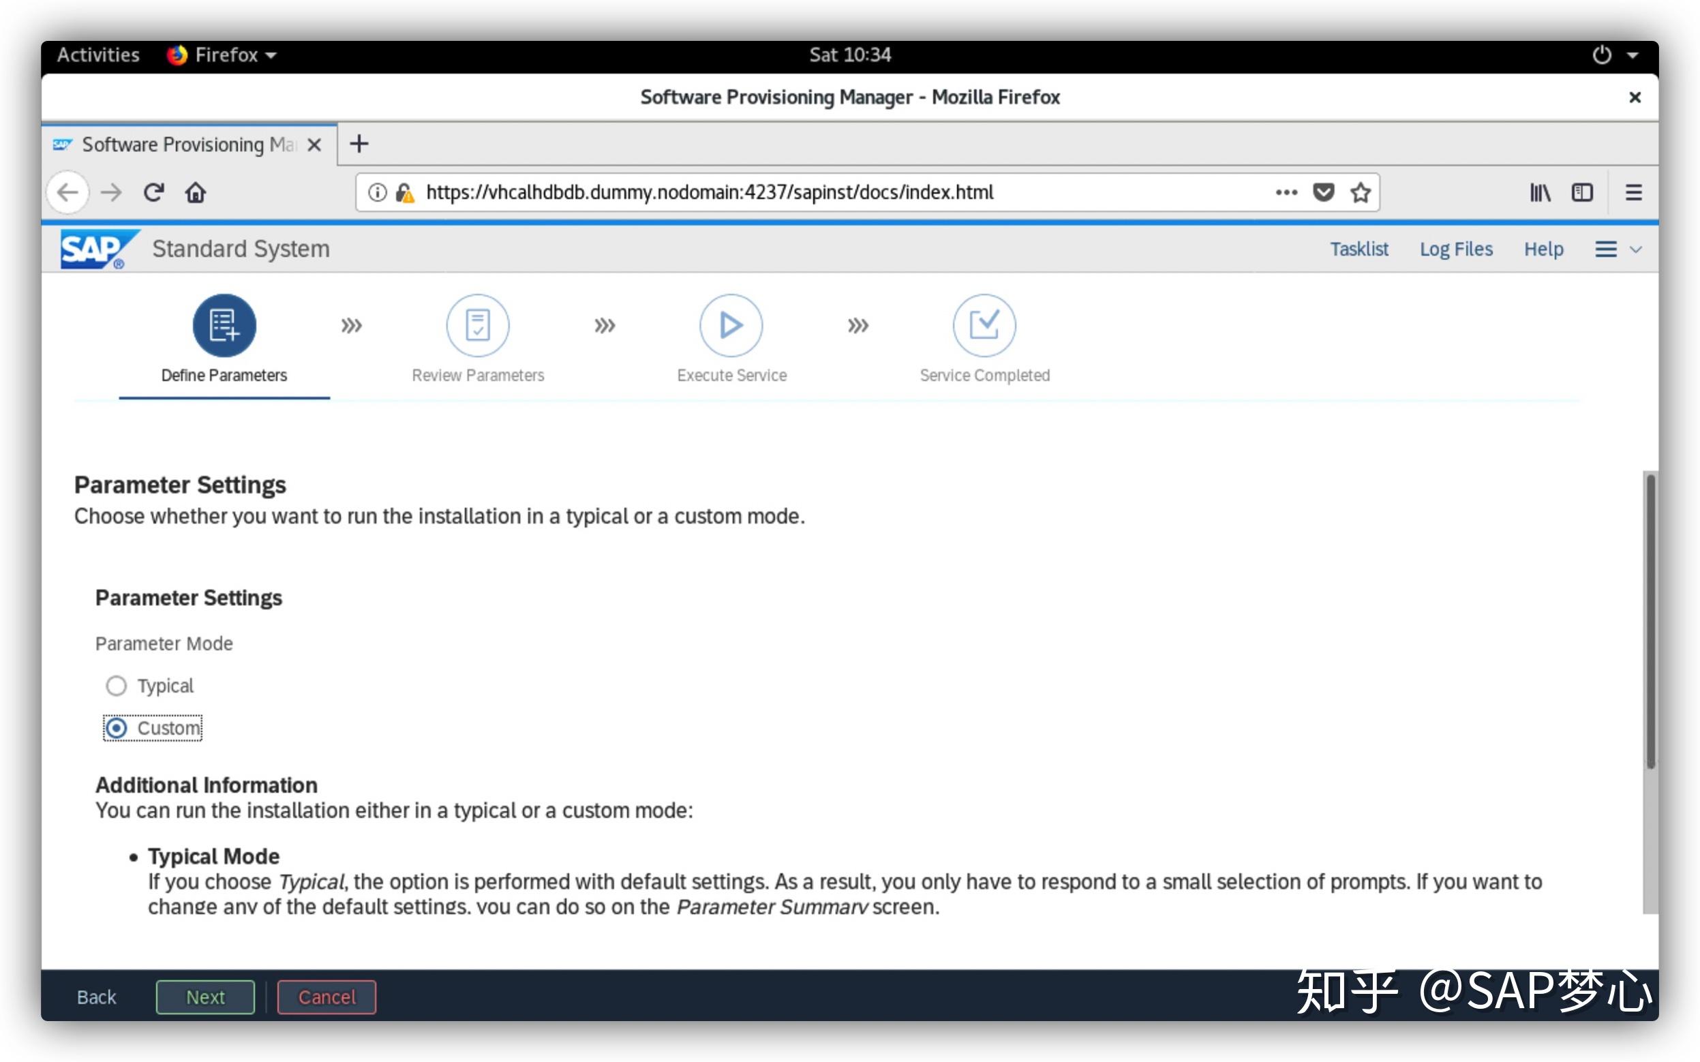
Task: Click the Help icon in top menu
Action: click(1543, 249)
